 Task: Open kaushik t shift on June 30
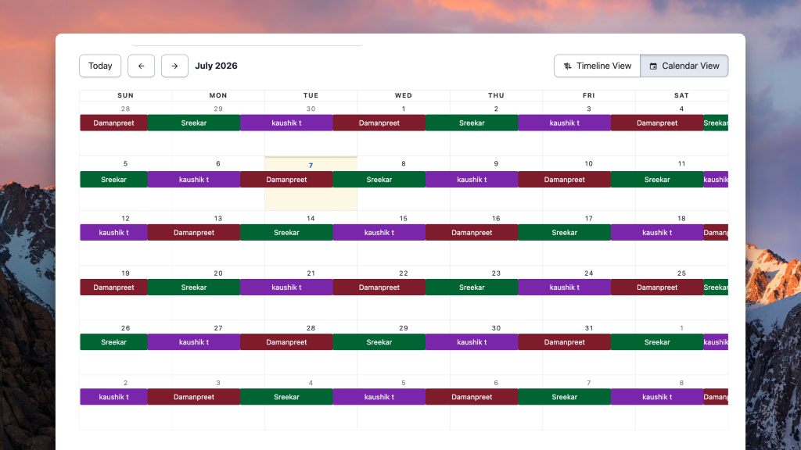286,123
